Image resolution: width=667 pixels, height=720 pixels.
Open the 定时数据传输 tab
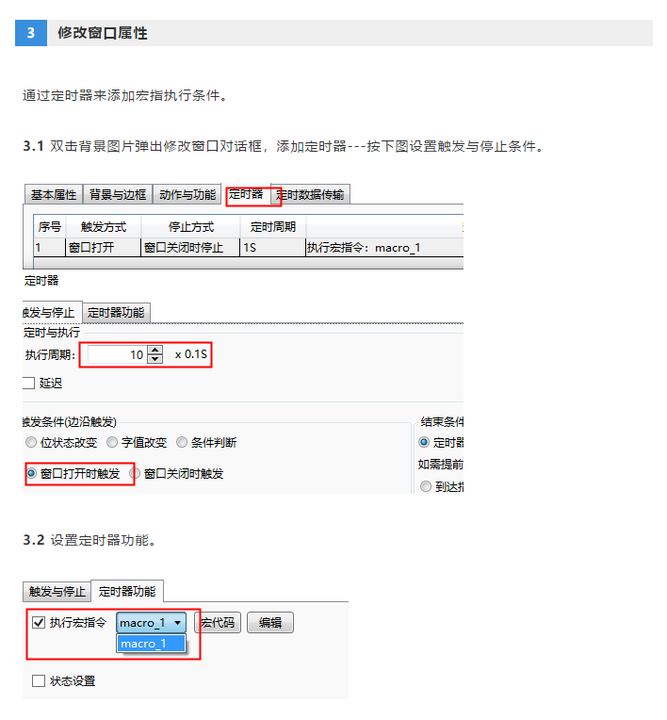coord(310,195)
